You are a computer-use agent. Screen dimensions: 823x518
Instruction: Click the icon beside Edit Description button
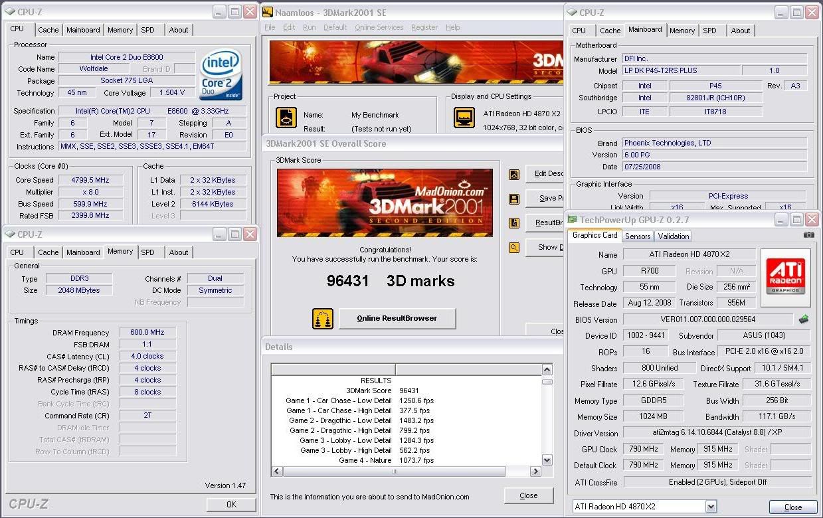tap(513, 174)
